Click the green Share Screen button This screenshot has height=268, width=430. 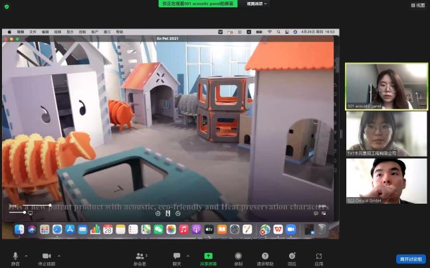208,256
